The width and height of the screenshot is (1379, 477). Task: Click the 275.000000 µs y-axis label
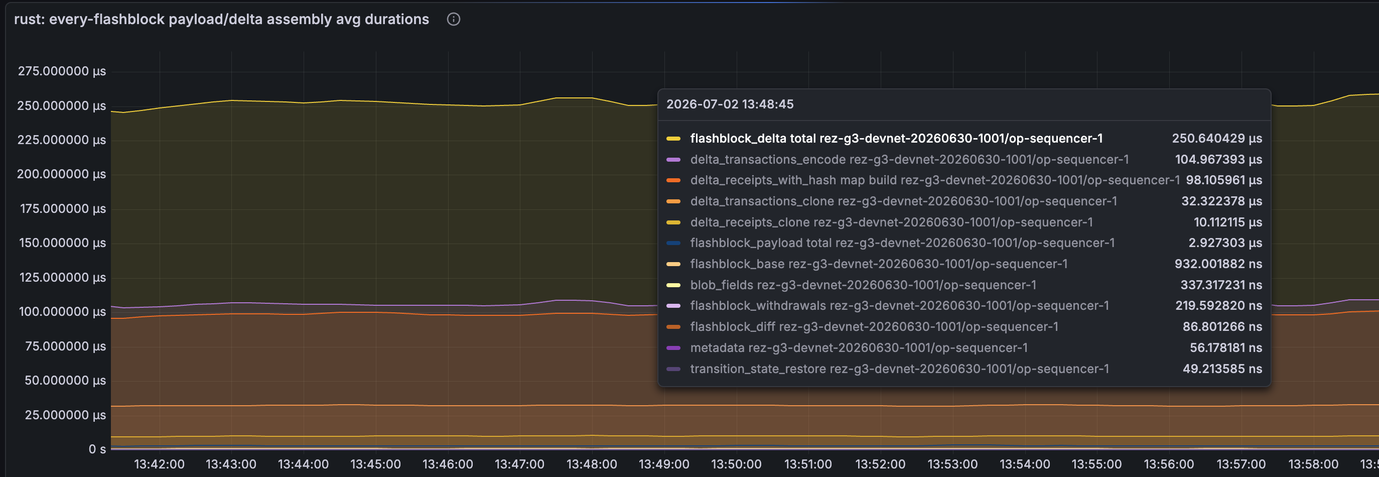[x=62, y=71]
